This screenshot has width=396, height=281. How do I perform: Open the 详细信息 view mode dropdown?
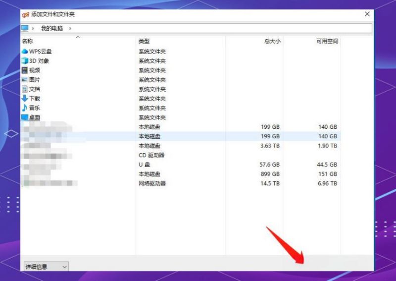click(x=46, y=267)
